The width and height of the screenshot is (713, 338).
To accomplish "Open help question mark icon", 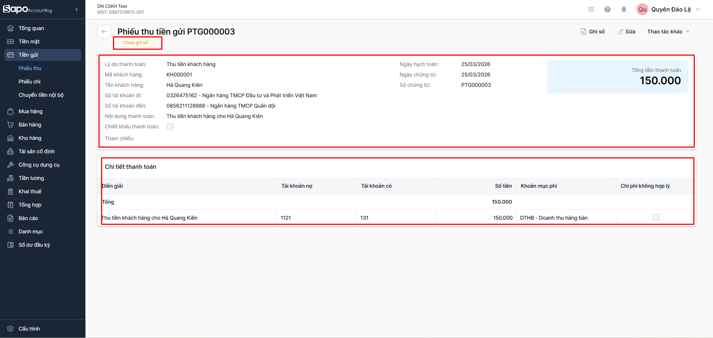I will coord(607,9).
